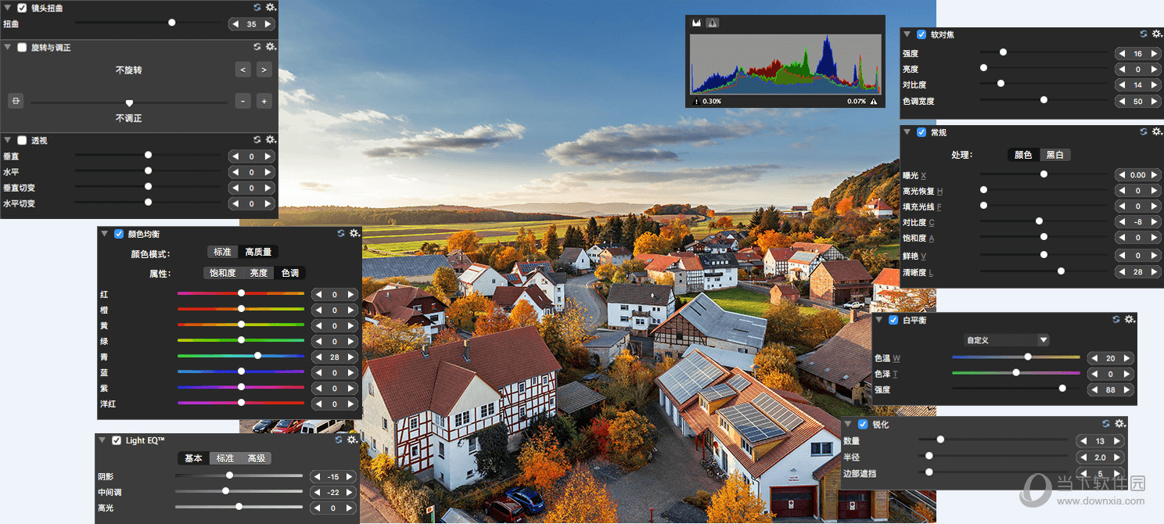Open the 自定义 white balance dropdown
Viewport: 1164px width, 524px height.
[x=1006, y=339]
